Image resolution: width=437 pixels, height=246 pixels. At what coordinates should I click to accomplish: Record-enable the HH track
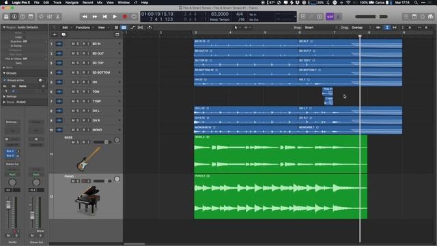tap(83, 82)
